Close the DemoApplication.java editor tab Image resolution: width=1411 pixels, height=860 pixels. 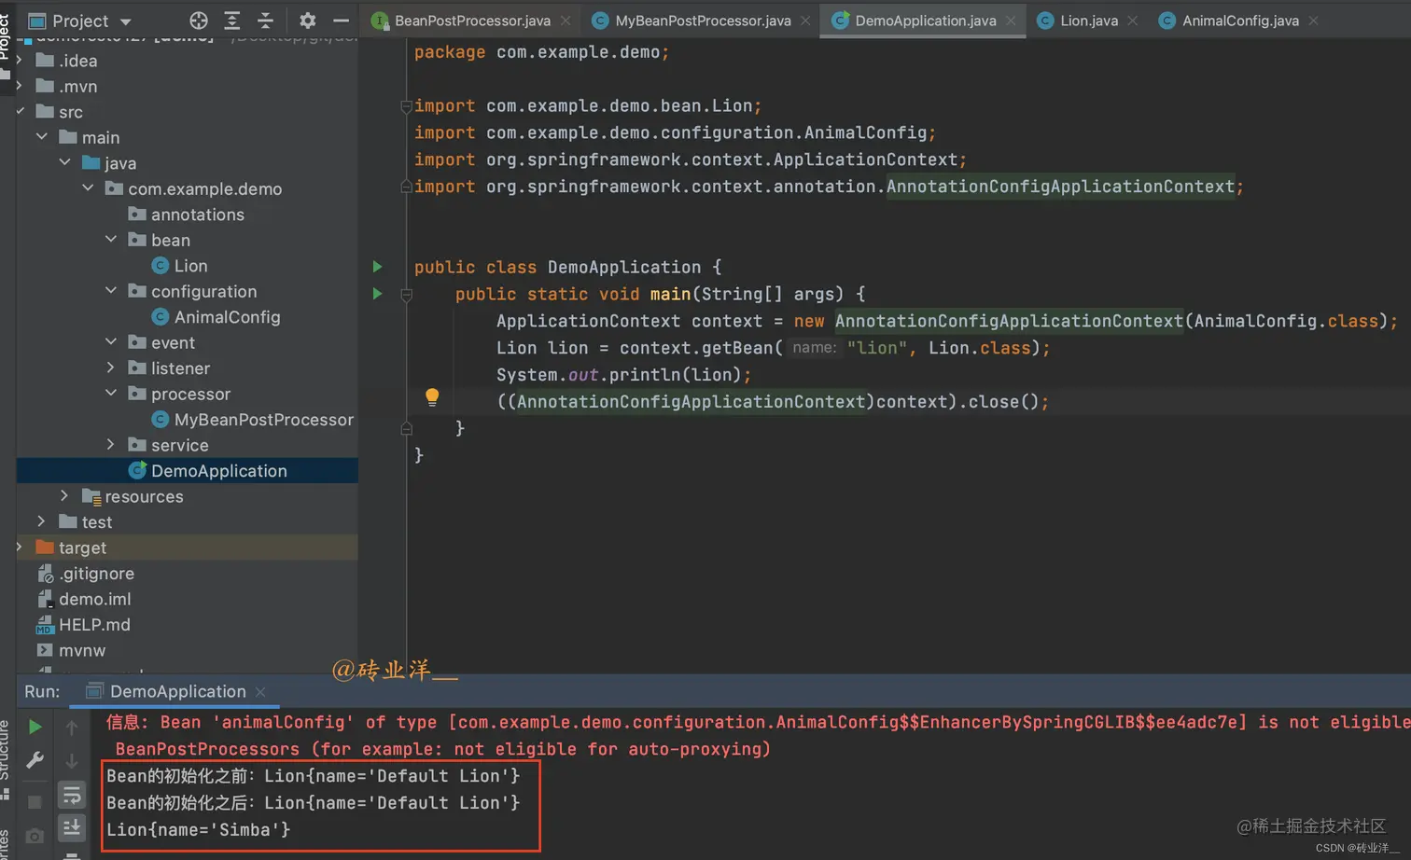(1011, 21)
